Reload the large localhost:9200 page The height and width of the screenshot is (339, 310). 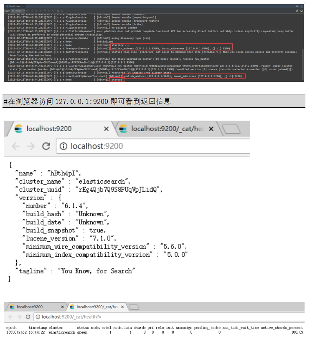coord(46,147)
